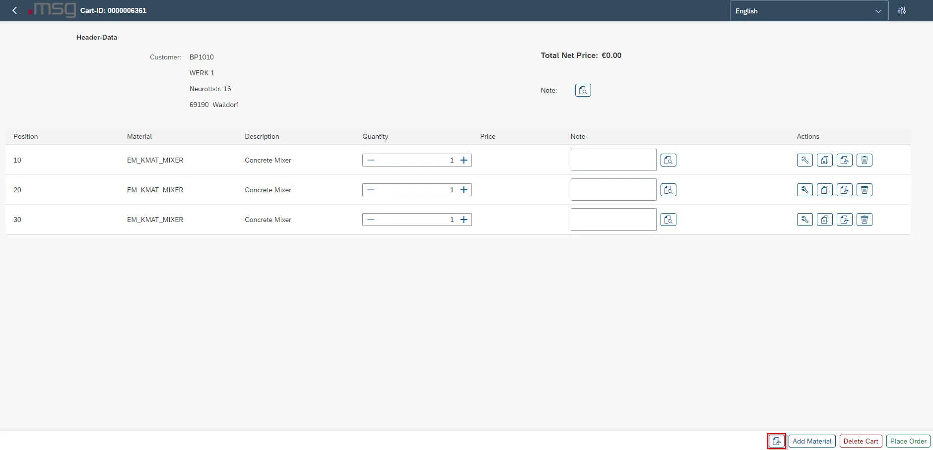Viewport: 933px width, 450px height.
Task: Open header Note document preview icon
Action: click(583, 90)
